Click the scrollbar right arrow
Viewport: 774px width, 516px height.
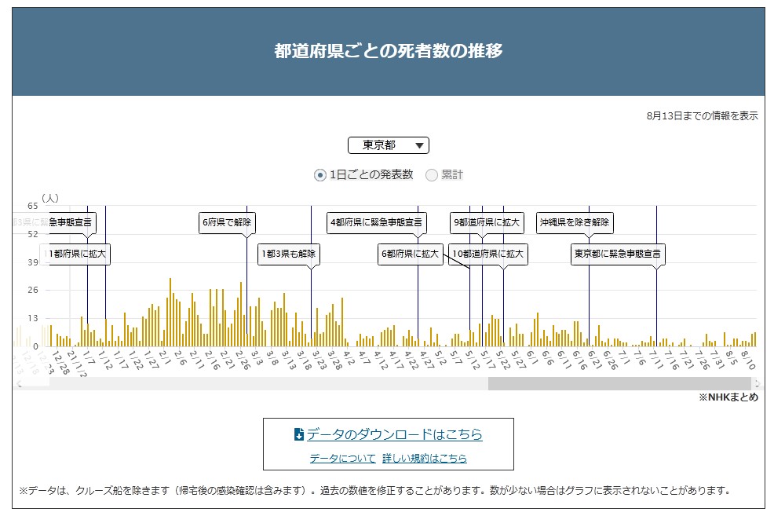coord(757,383)
